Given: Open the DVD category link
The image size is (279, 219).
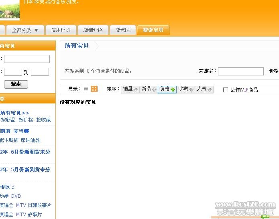Looking at the screenshot, I should [x=16, y=196].
